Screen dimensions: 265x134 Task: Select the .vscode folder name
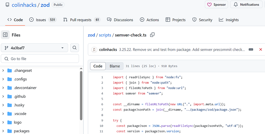20,114
